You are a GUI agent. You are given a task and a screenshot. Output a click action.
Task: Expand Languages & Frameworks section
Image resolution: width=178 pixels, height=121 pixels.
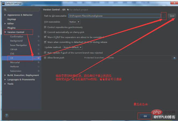(x=5, y=79)
